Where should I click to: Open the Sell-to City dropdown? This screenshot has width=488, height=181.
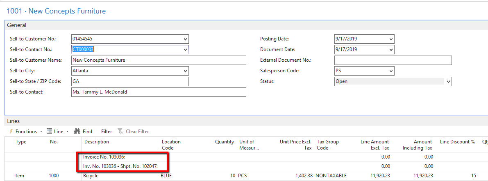click(185, 71)
